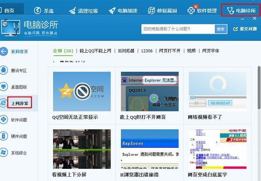Viewport: 261px width, 181px height.
Task: Click the 电脑诊所 stethoscope icon
Action: 231,10
